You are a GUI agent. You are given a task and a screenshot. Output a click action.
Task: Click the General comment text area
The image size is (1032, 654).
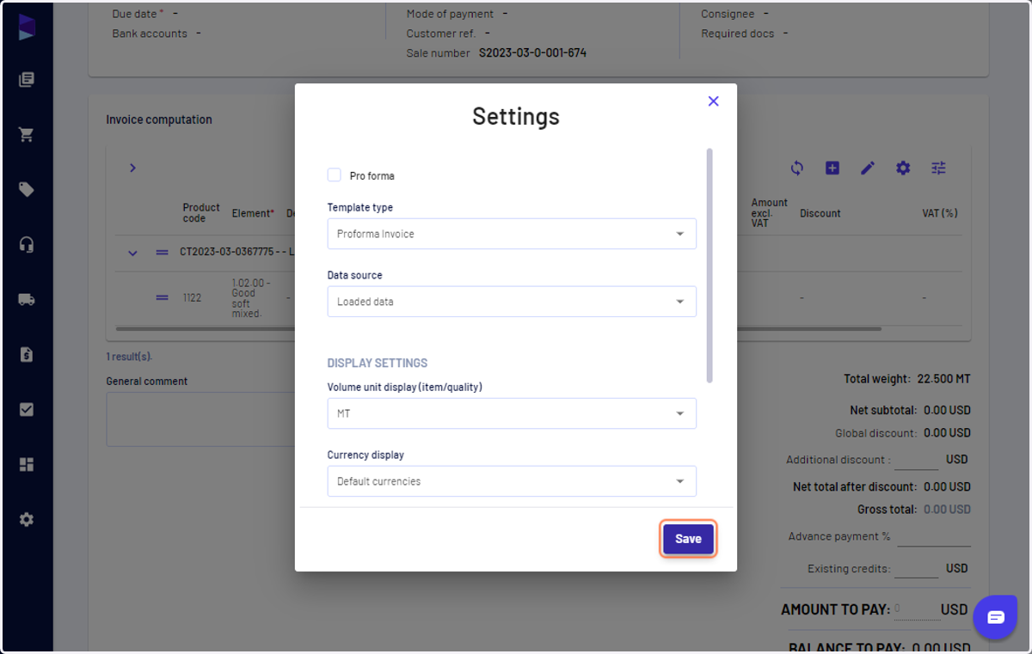point(200,419)
